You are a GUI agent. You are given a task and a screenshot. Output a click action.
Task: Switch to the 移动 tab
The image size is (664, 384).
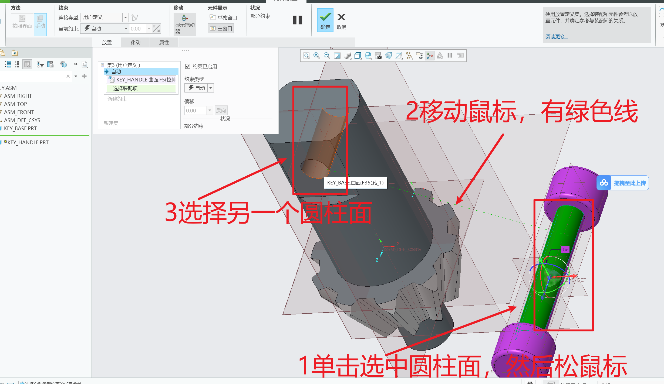(135, 42)
